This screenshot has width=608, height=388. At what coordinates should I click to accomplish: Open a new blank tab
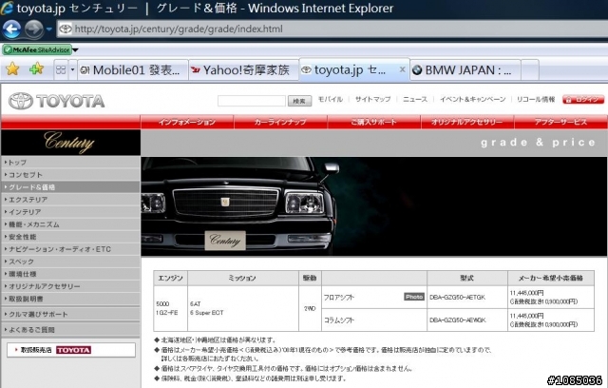click(530, 70)
